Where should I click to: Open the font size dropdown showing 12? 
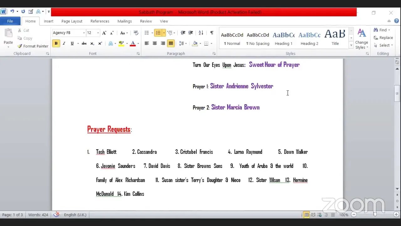tap(98, 33)
